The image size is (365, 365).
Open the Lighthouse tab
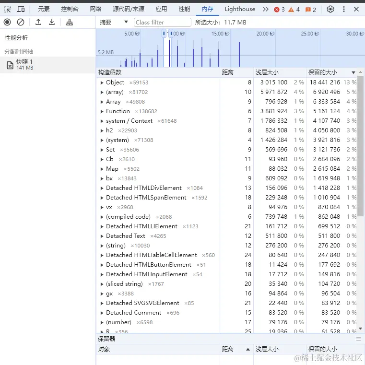(240, 9)
